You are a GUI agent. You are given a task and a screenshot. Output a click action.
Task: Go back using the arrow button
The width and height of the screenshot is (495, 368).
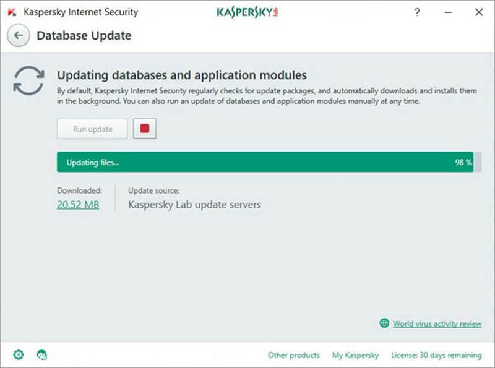(19, 35)
